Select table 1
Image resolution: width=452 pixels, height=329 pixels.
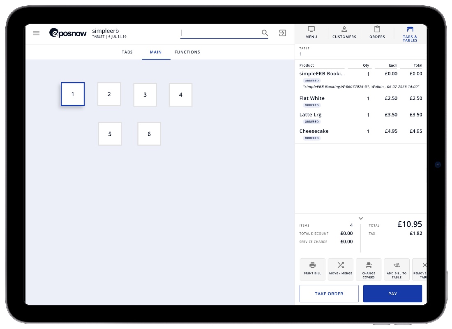[x=73, y=94]
